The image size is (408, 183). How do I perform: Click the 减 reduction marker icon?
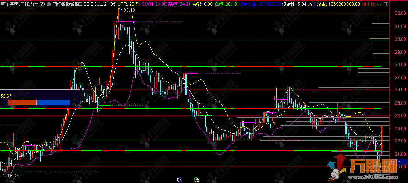coord(197,180)
